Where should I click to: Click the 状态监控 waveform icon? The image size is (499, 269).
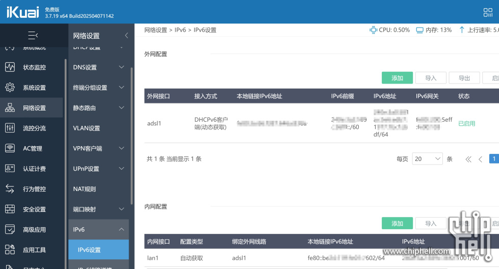pos(10,67)
